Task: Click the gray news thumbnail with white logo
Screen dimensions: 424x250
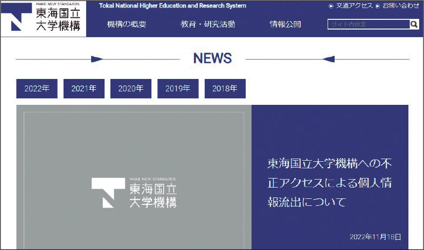Action: [134, 177]
